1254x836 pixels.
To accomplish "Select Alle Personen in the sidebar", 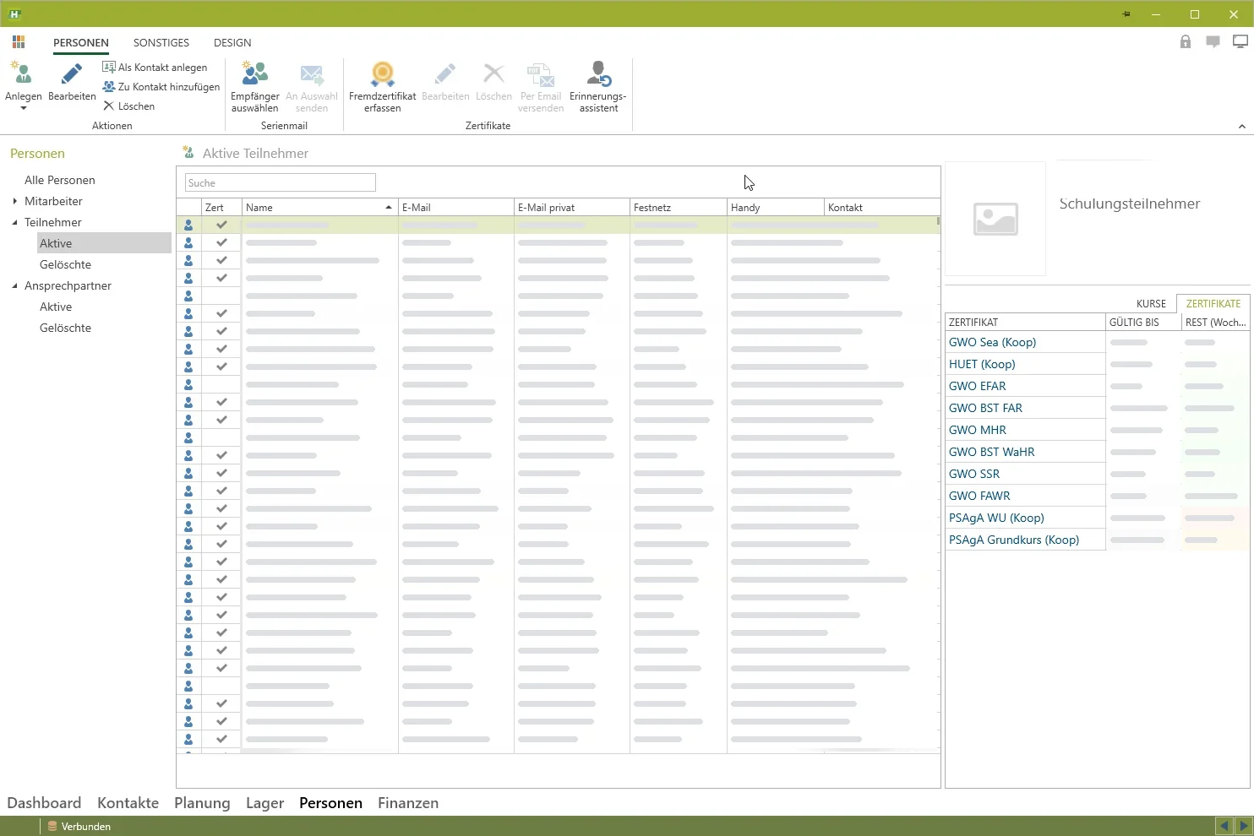I will (x=60, y=180).
